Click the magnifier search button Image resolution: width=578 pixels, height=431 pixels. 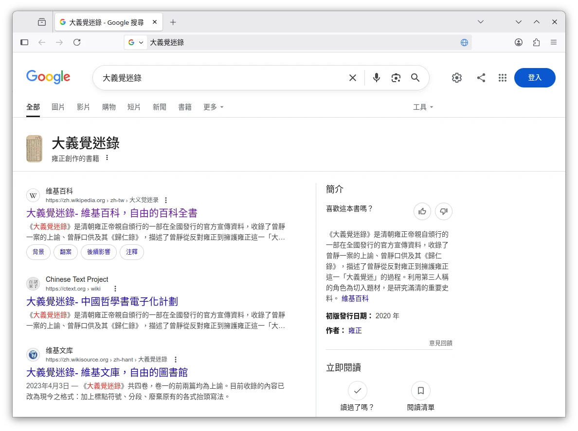[x=415, y=78]
